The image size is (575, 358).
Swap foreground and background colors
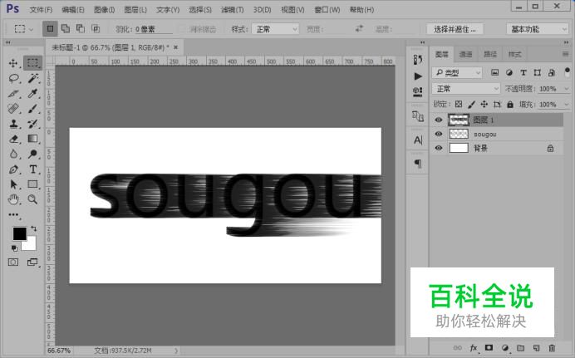tap(34, 228)
